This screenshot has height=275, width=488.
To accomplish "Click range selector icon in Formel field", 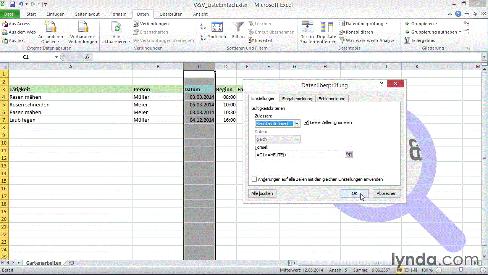I will (349, 154).
